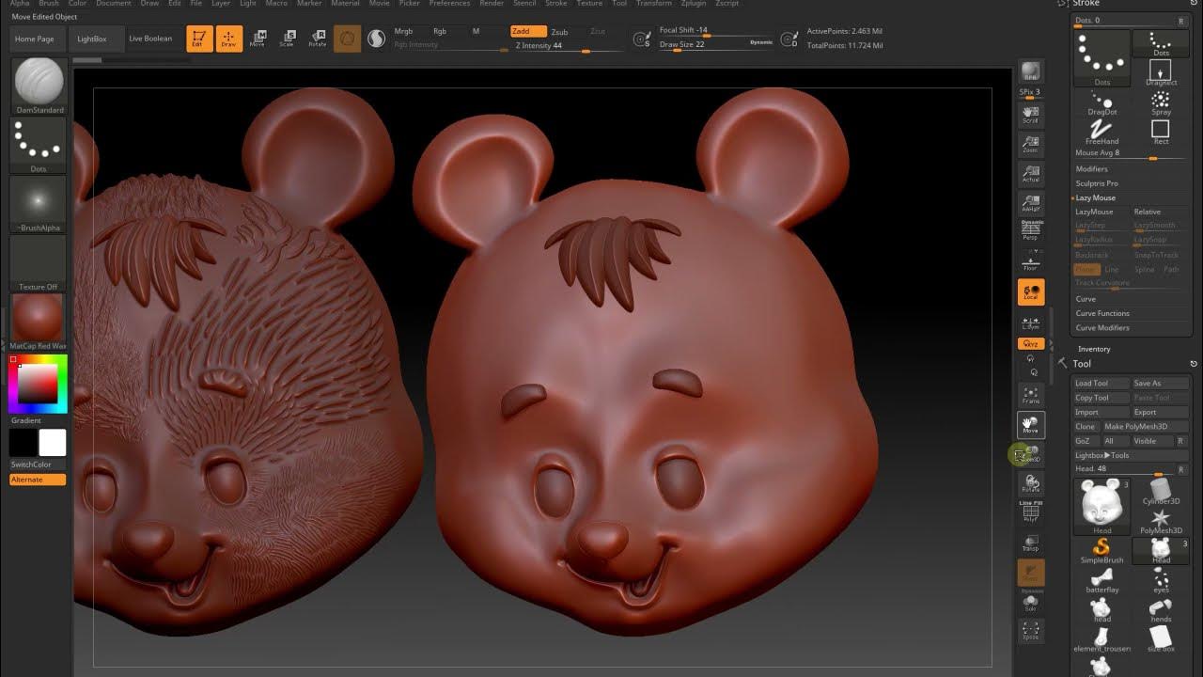Enable Zadd mode

coord(528,31)
